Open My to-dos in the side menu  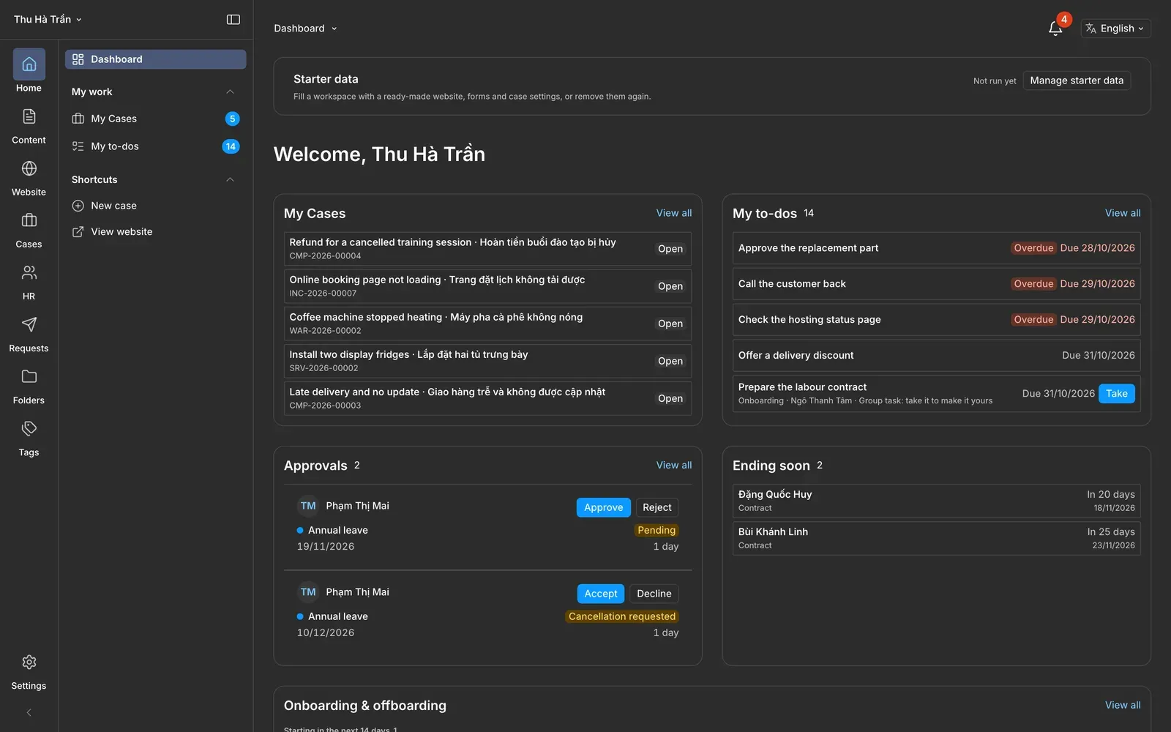155,146
